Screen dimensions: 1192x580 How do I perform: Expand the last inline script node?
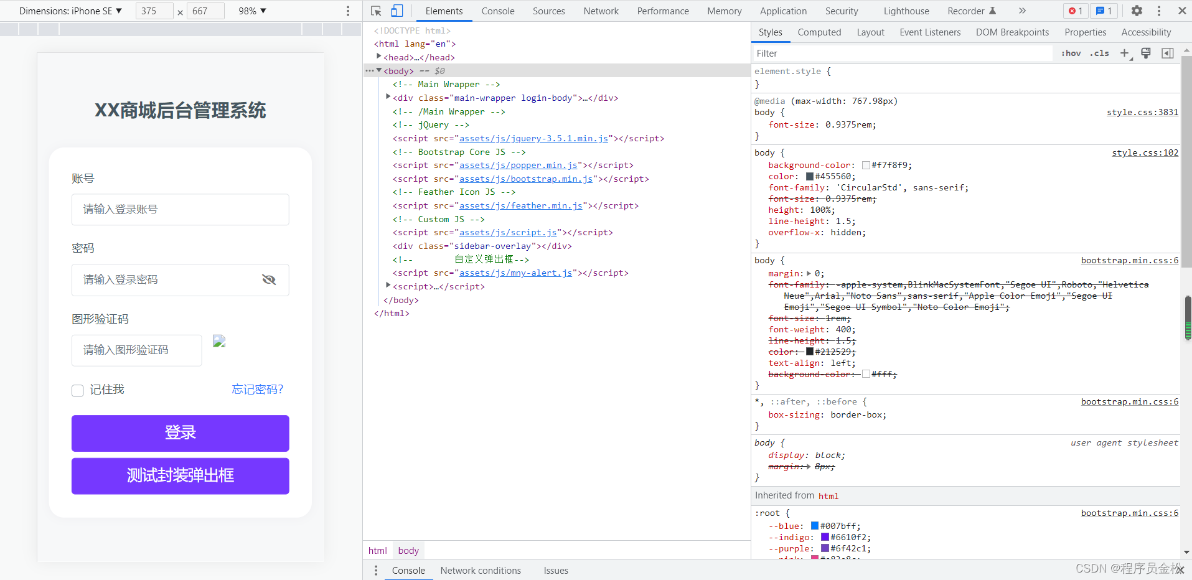[388, 286]
